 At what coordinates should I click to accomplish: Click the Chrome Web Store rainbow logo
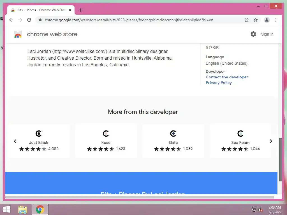[18, 34]
